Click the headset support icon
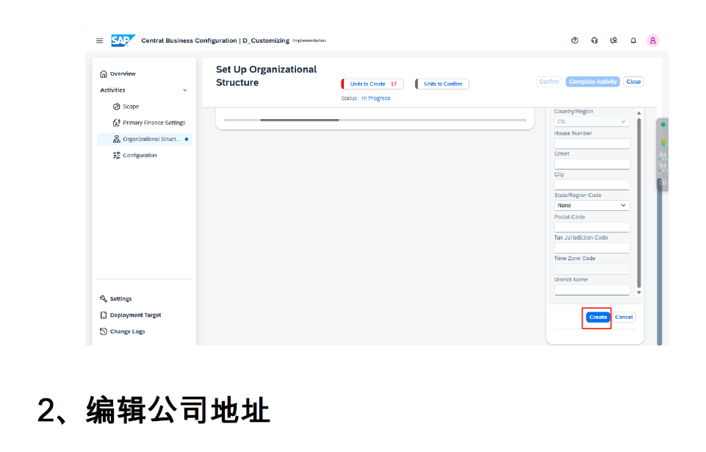706x452 pixels. (594, 40)
